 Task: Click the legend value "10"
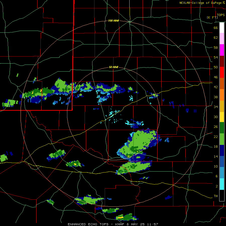click(216, 166)
